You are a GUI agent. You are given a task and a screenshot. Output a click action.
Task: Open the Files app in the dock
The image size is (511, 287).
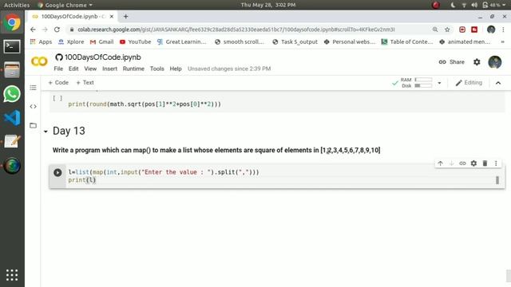tap(12, 70)
